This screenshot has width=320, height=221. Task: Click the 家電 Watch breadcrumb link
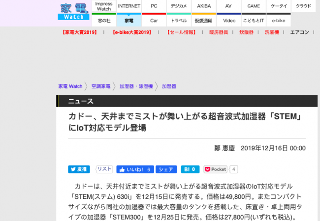pyautogui.click(x=70, y=86)
